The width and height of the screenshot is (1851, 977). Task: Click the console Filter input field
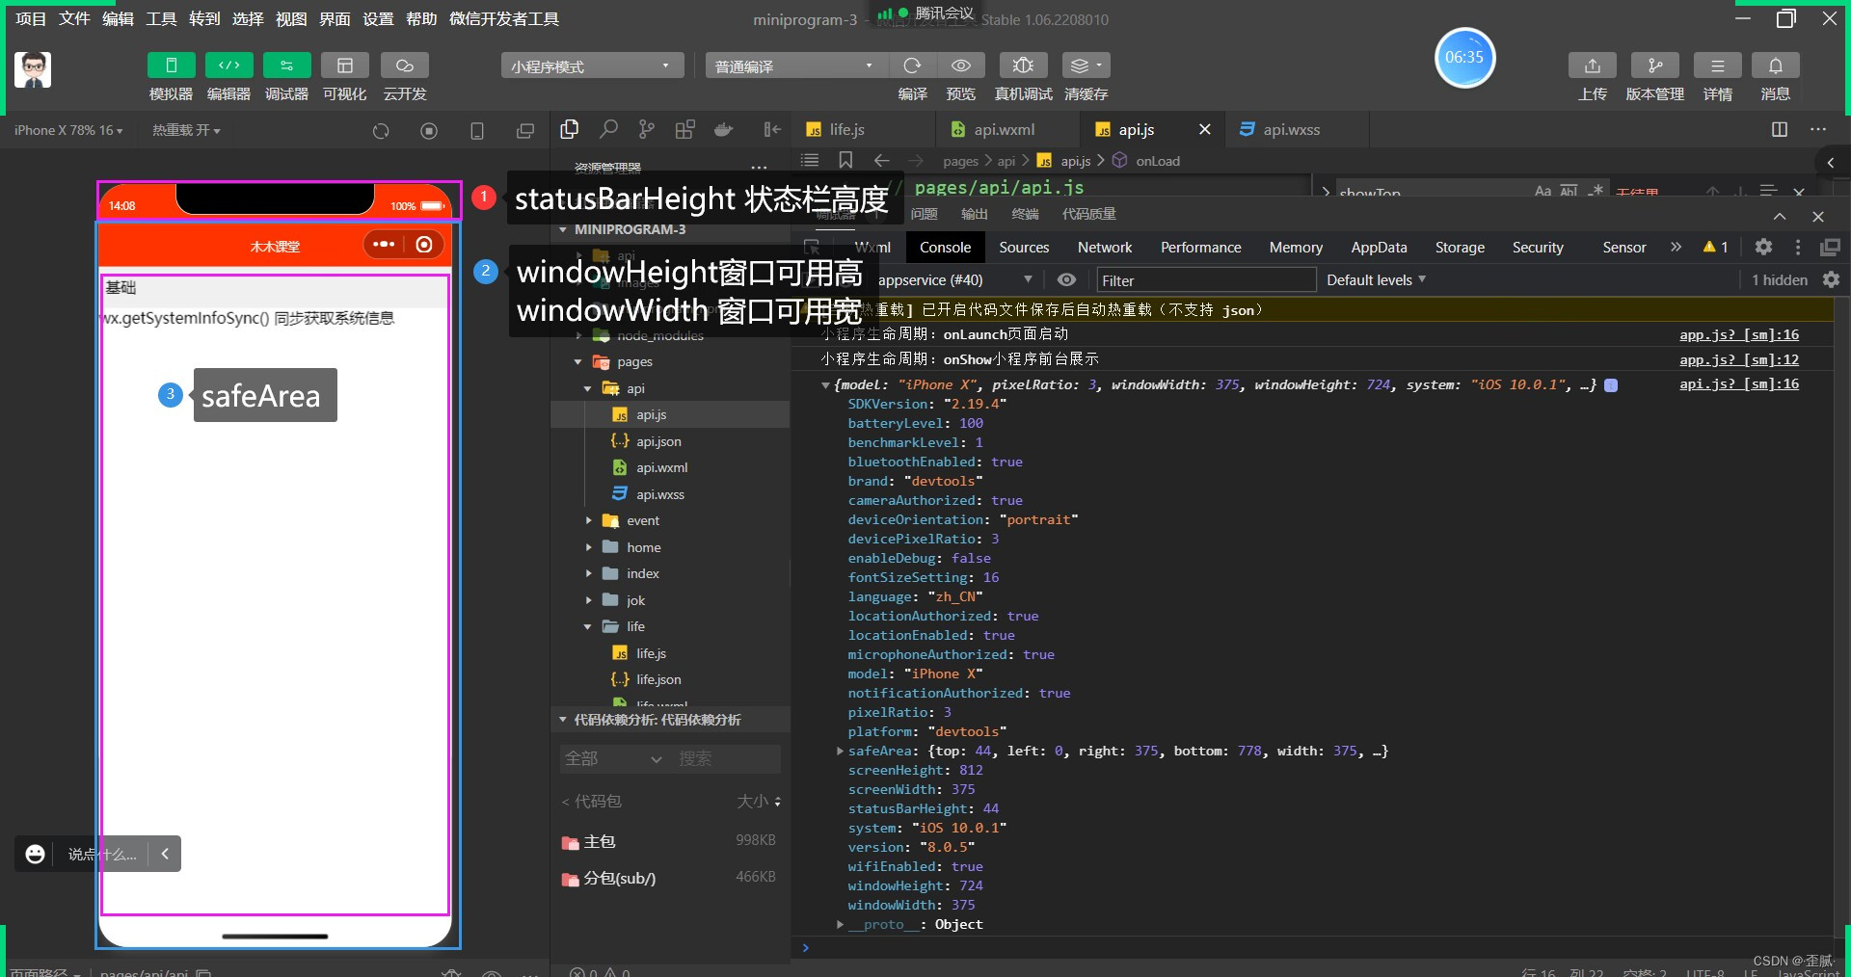(x=1206, y=280)
